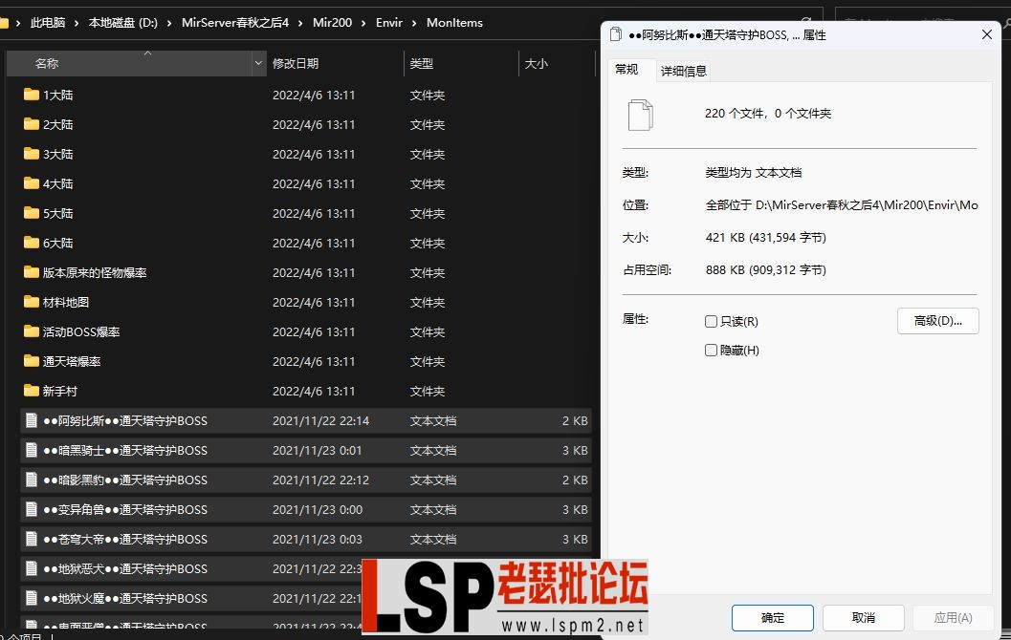Click the 1大陆 folder icon
This screenshot has width=1011, height=640.
coord(31,95)
